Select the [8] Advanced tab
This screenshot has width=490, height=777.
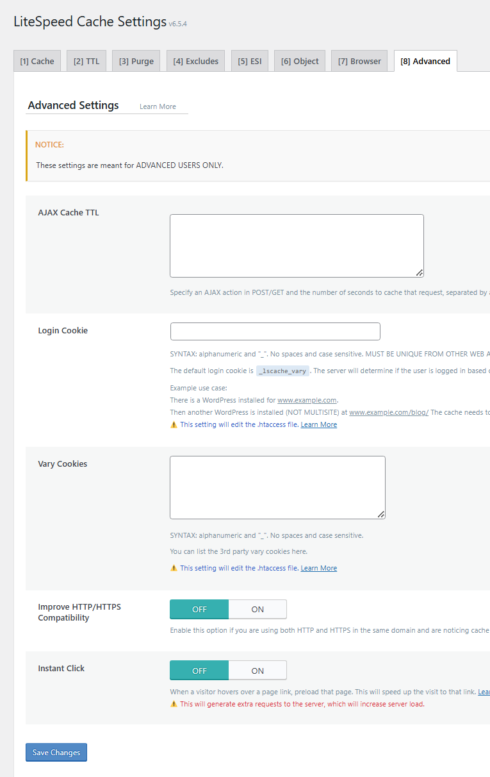coord(425,61)
